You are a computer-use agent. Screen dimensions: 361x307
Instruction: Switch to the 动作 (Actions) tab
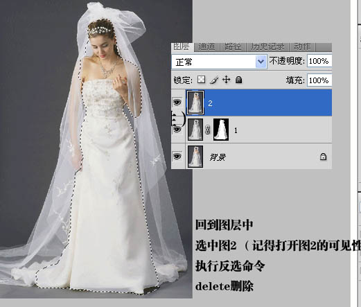pos(302,47)
